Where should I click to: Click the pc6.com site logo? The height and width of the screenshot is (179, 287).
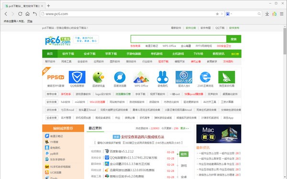[x=58, y=41]
